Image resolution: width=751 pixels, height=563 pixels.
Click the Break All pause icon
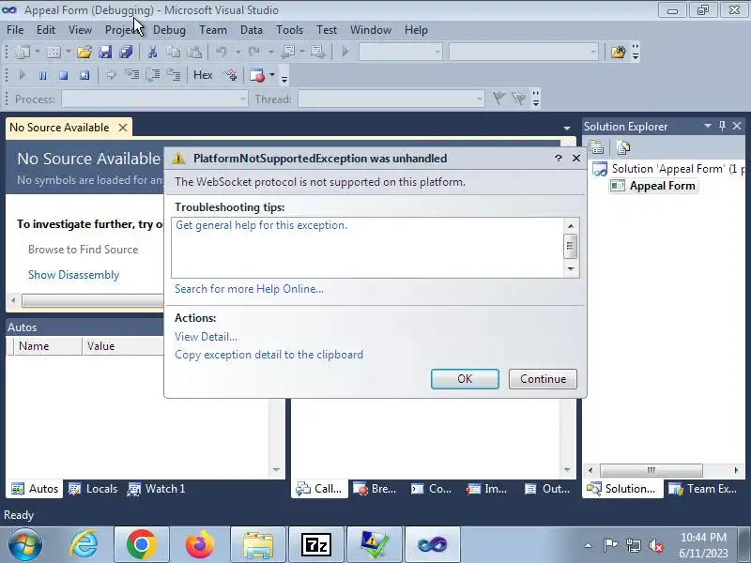42,75
